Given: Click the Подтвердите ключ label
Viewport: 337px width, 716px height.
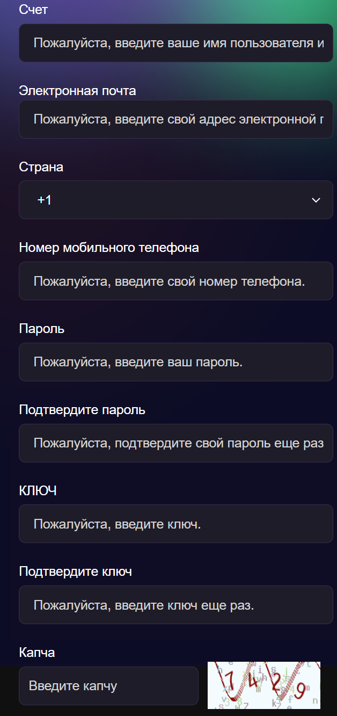Looking at the screenshot, I should [x=75, y=572].
